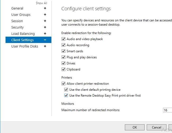
Task: Expand the Session section plus icon
Action: 45,21
